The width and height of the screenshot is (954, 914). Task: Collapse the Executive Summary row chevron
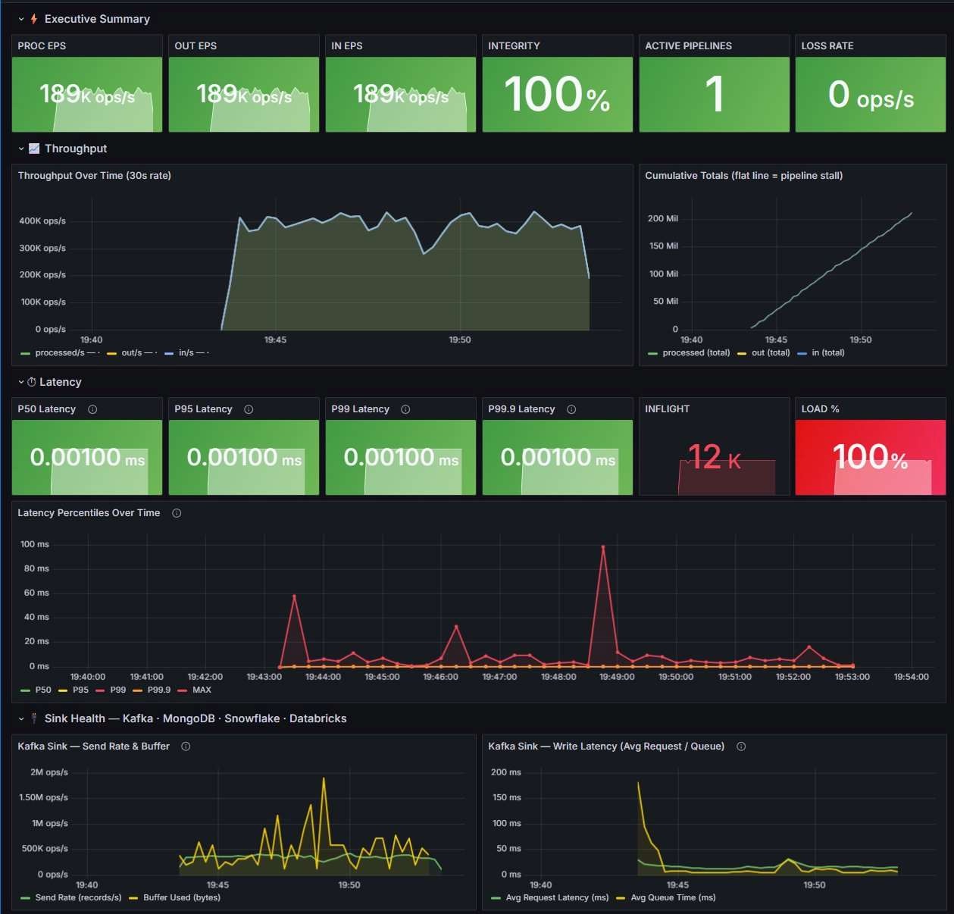21,19
